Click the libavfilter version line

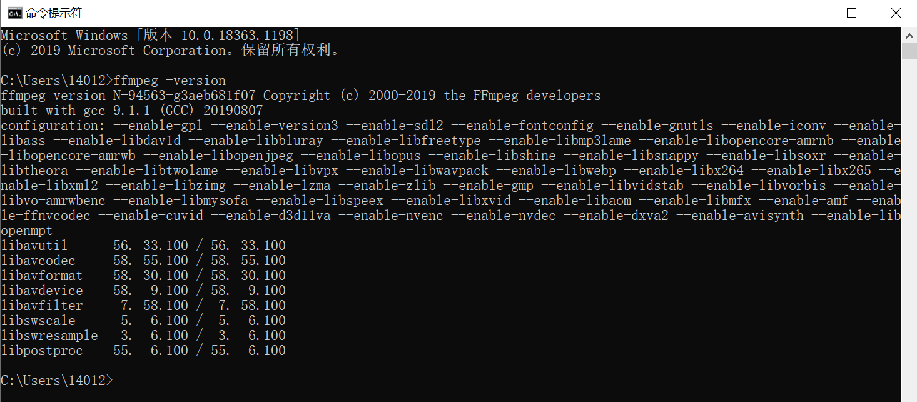pos(143,306)
